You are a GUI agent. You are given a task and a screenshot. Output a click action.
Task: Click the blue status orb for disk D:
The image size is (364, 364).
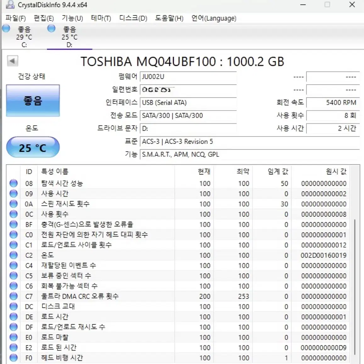point(51,28)
